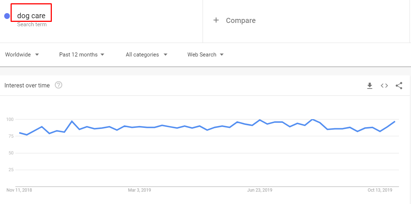This screenshot has height=204, width=411.
Task: Open the All categories dropdown
Action: pos(146,55)
